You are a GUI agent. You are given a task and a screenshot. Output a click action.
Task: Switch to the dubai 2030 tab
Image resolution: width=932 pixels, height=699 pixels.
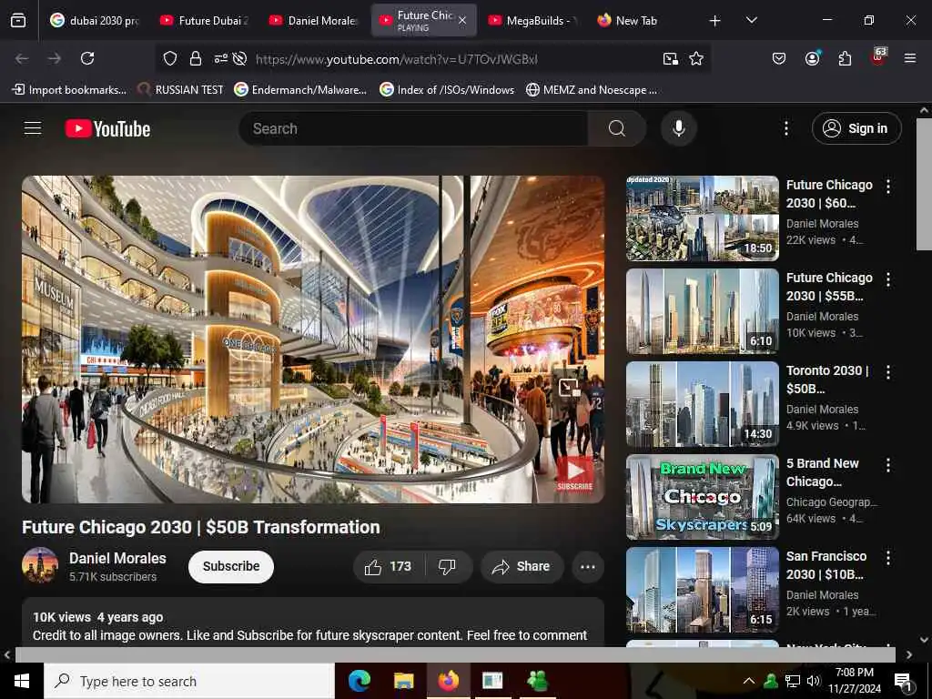tap(95, 20)
